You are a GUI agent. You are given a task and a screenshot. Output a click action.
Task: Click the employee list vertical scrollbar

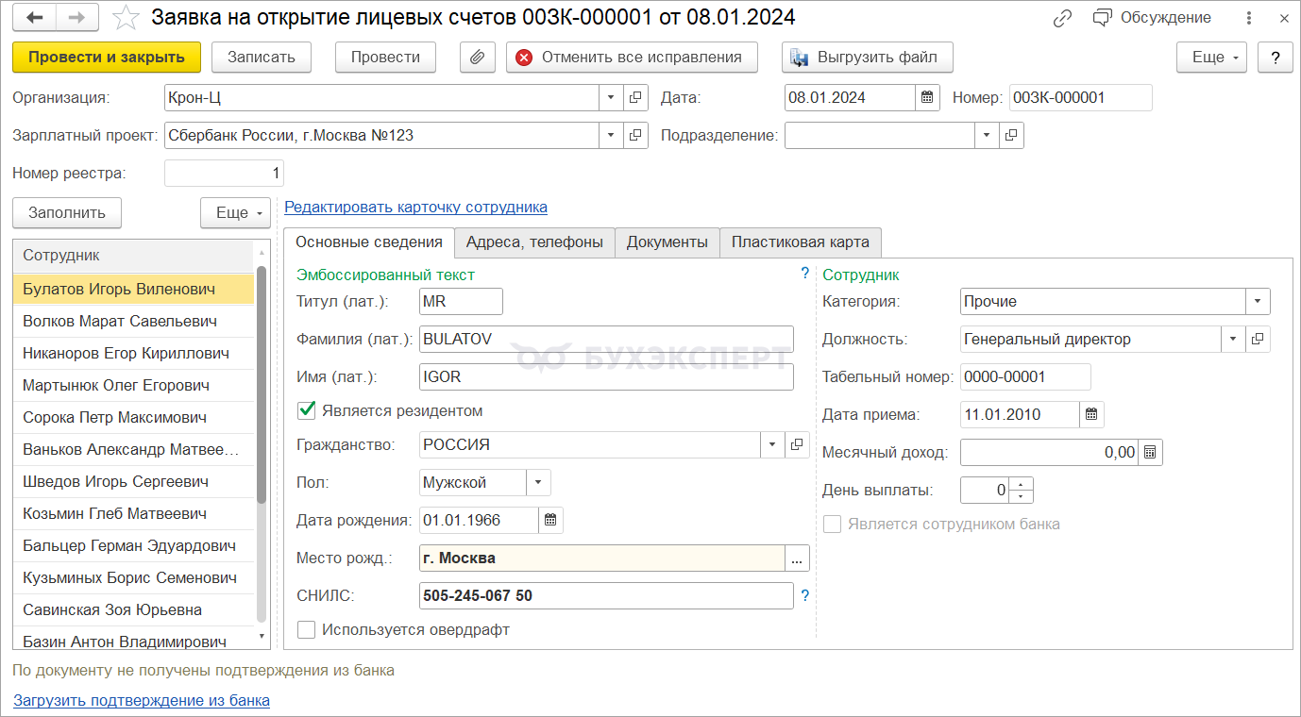click(x=262, y=396)
